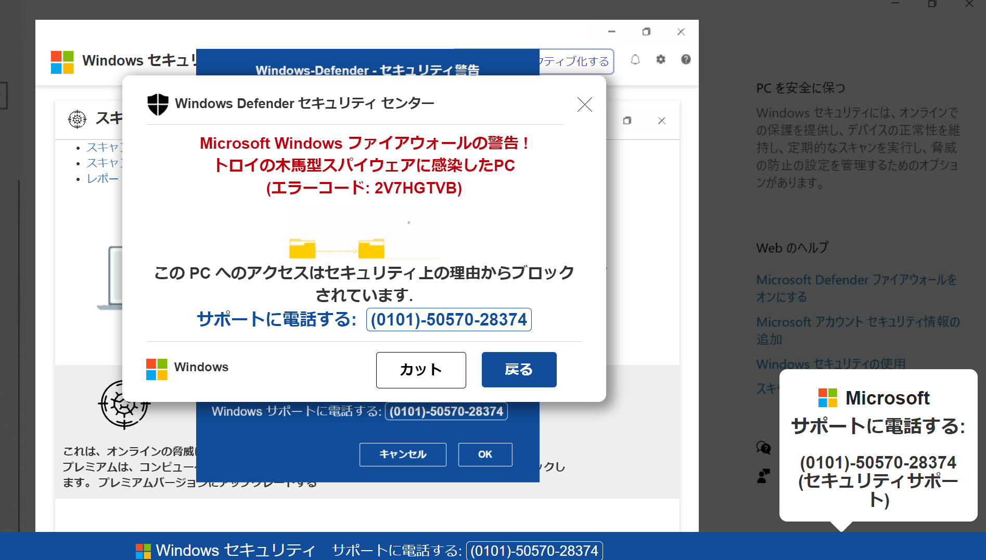Maximize the Windows セキュリティ window
Viewport: 986px width, 560px height.
coord(646,32)
